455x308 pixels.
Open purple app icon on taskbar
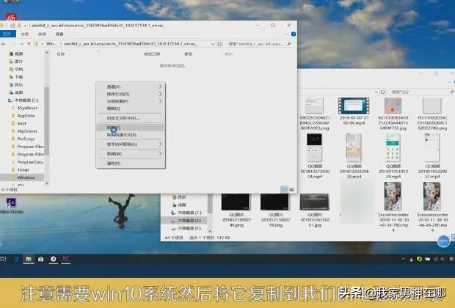tap(65, 259)
